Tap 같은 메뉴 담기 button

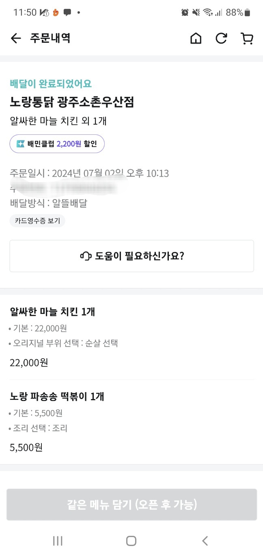pos(131,505)
